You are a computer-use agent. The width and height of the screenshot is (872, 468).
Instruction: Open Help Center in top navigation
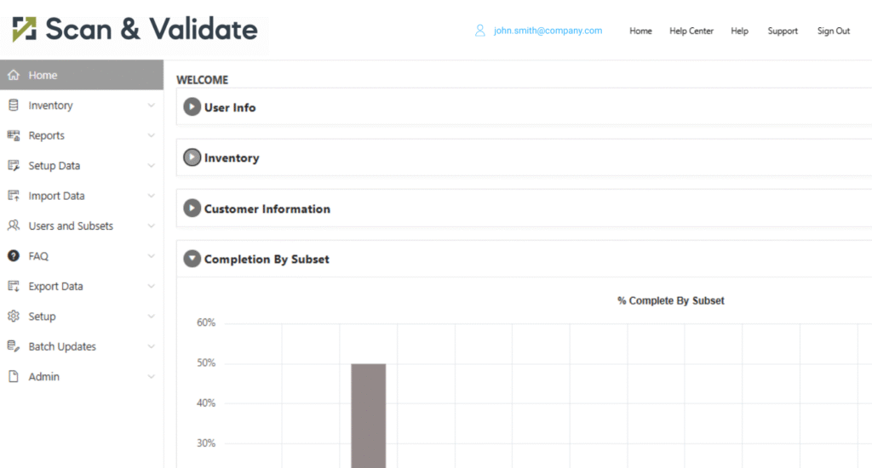pos(691,31)
